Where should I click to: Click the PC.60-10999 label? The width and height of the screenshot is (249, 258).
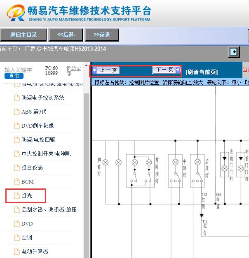tap(52, 71)
